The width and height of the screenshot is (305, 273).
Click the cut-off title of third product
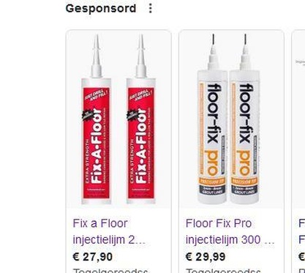click(x=302, y=231)
